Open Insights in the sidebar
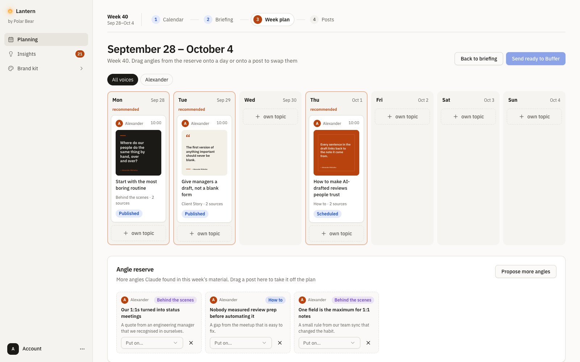The width and height of the screenshot is (580, 362). [x=46, y=54]
